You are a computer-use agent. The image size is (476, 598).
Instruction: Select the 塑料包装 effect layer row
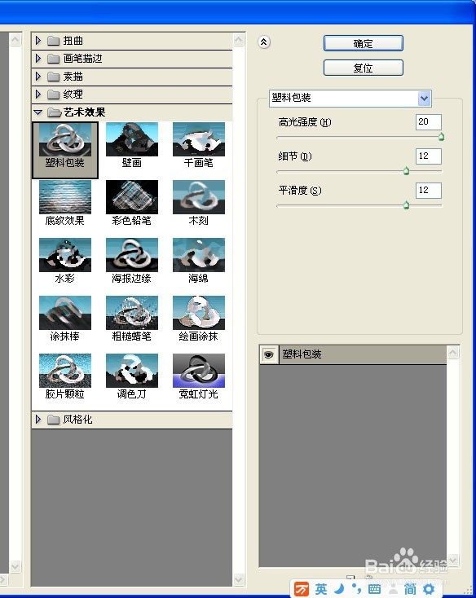pos(353,354)
